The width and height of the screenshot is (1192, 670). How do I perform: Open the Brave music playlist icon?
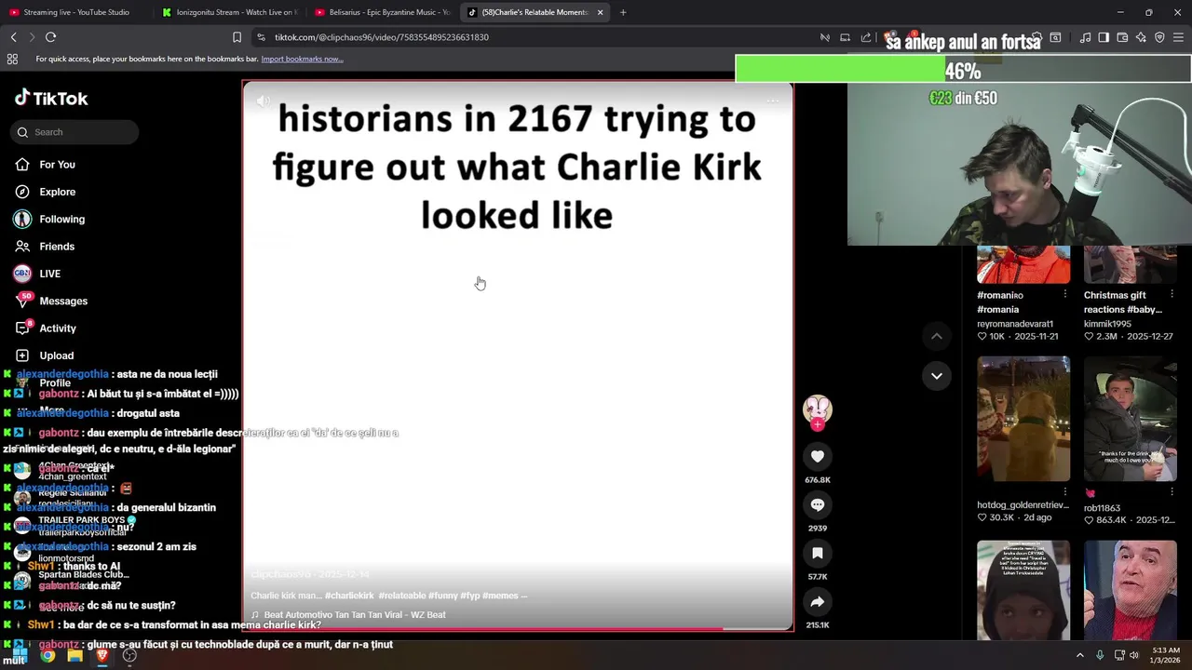[x=1085, y=37]
